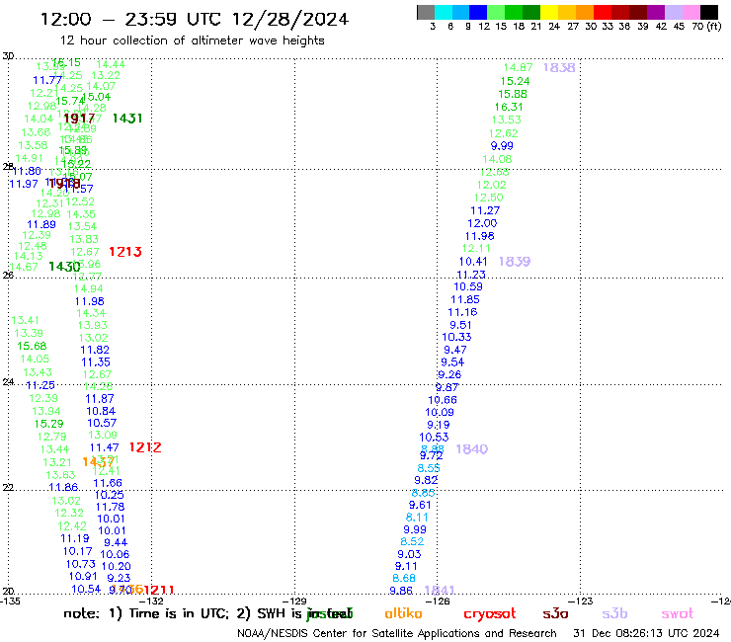The height and width of the screenshot is (642, 731).
Task: Click the value 10.53
Action: tap(434, 438)
